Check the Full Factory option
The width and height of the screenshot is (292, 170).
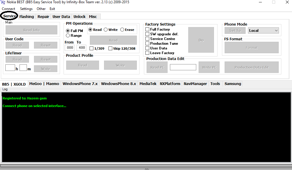point(158,29)
